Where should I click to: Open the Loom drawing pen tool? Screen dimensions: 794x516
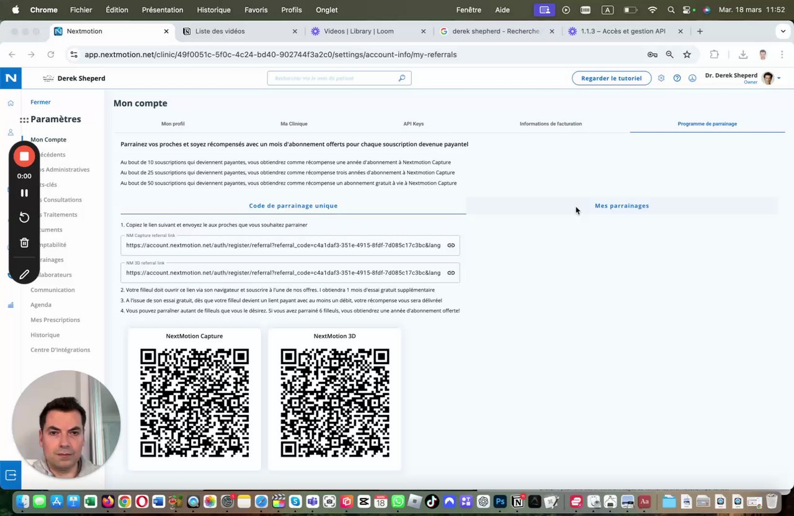click(24, 274)
